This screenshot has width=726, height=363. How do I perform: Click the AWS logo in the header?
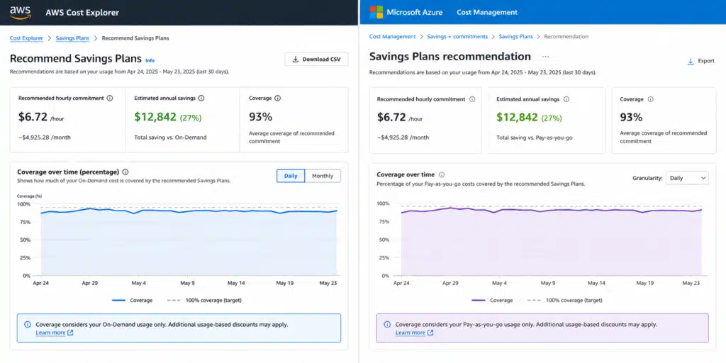21,13
